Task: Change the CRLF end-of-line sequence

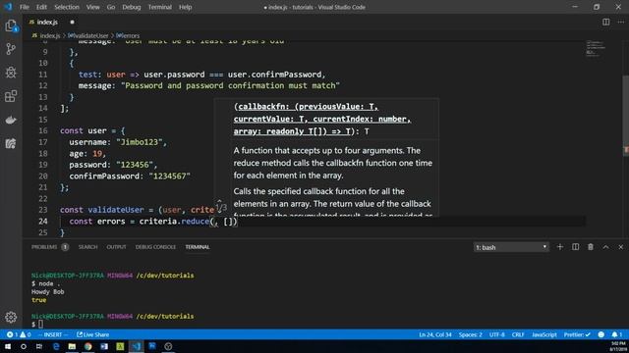Action: 518,334
